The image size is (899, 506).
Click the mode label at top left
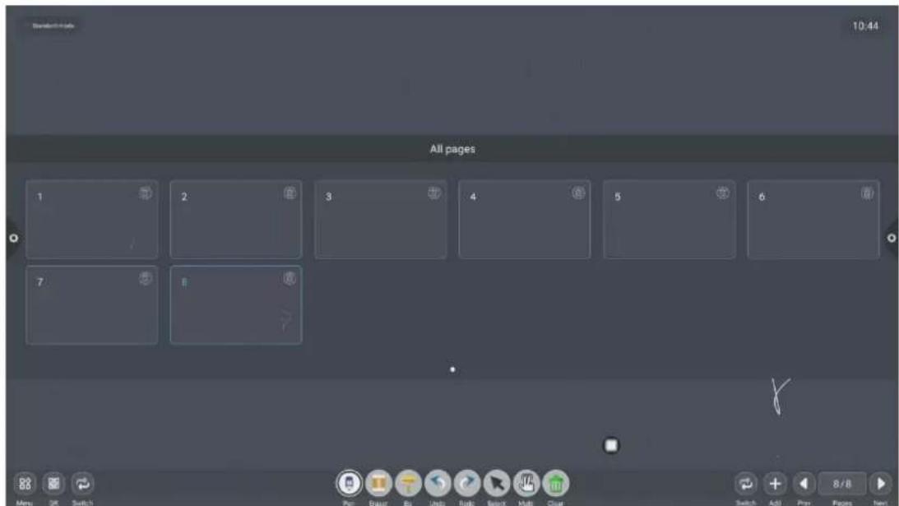tap(53, 26)
